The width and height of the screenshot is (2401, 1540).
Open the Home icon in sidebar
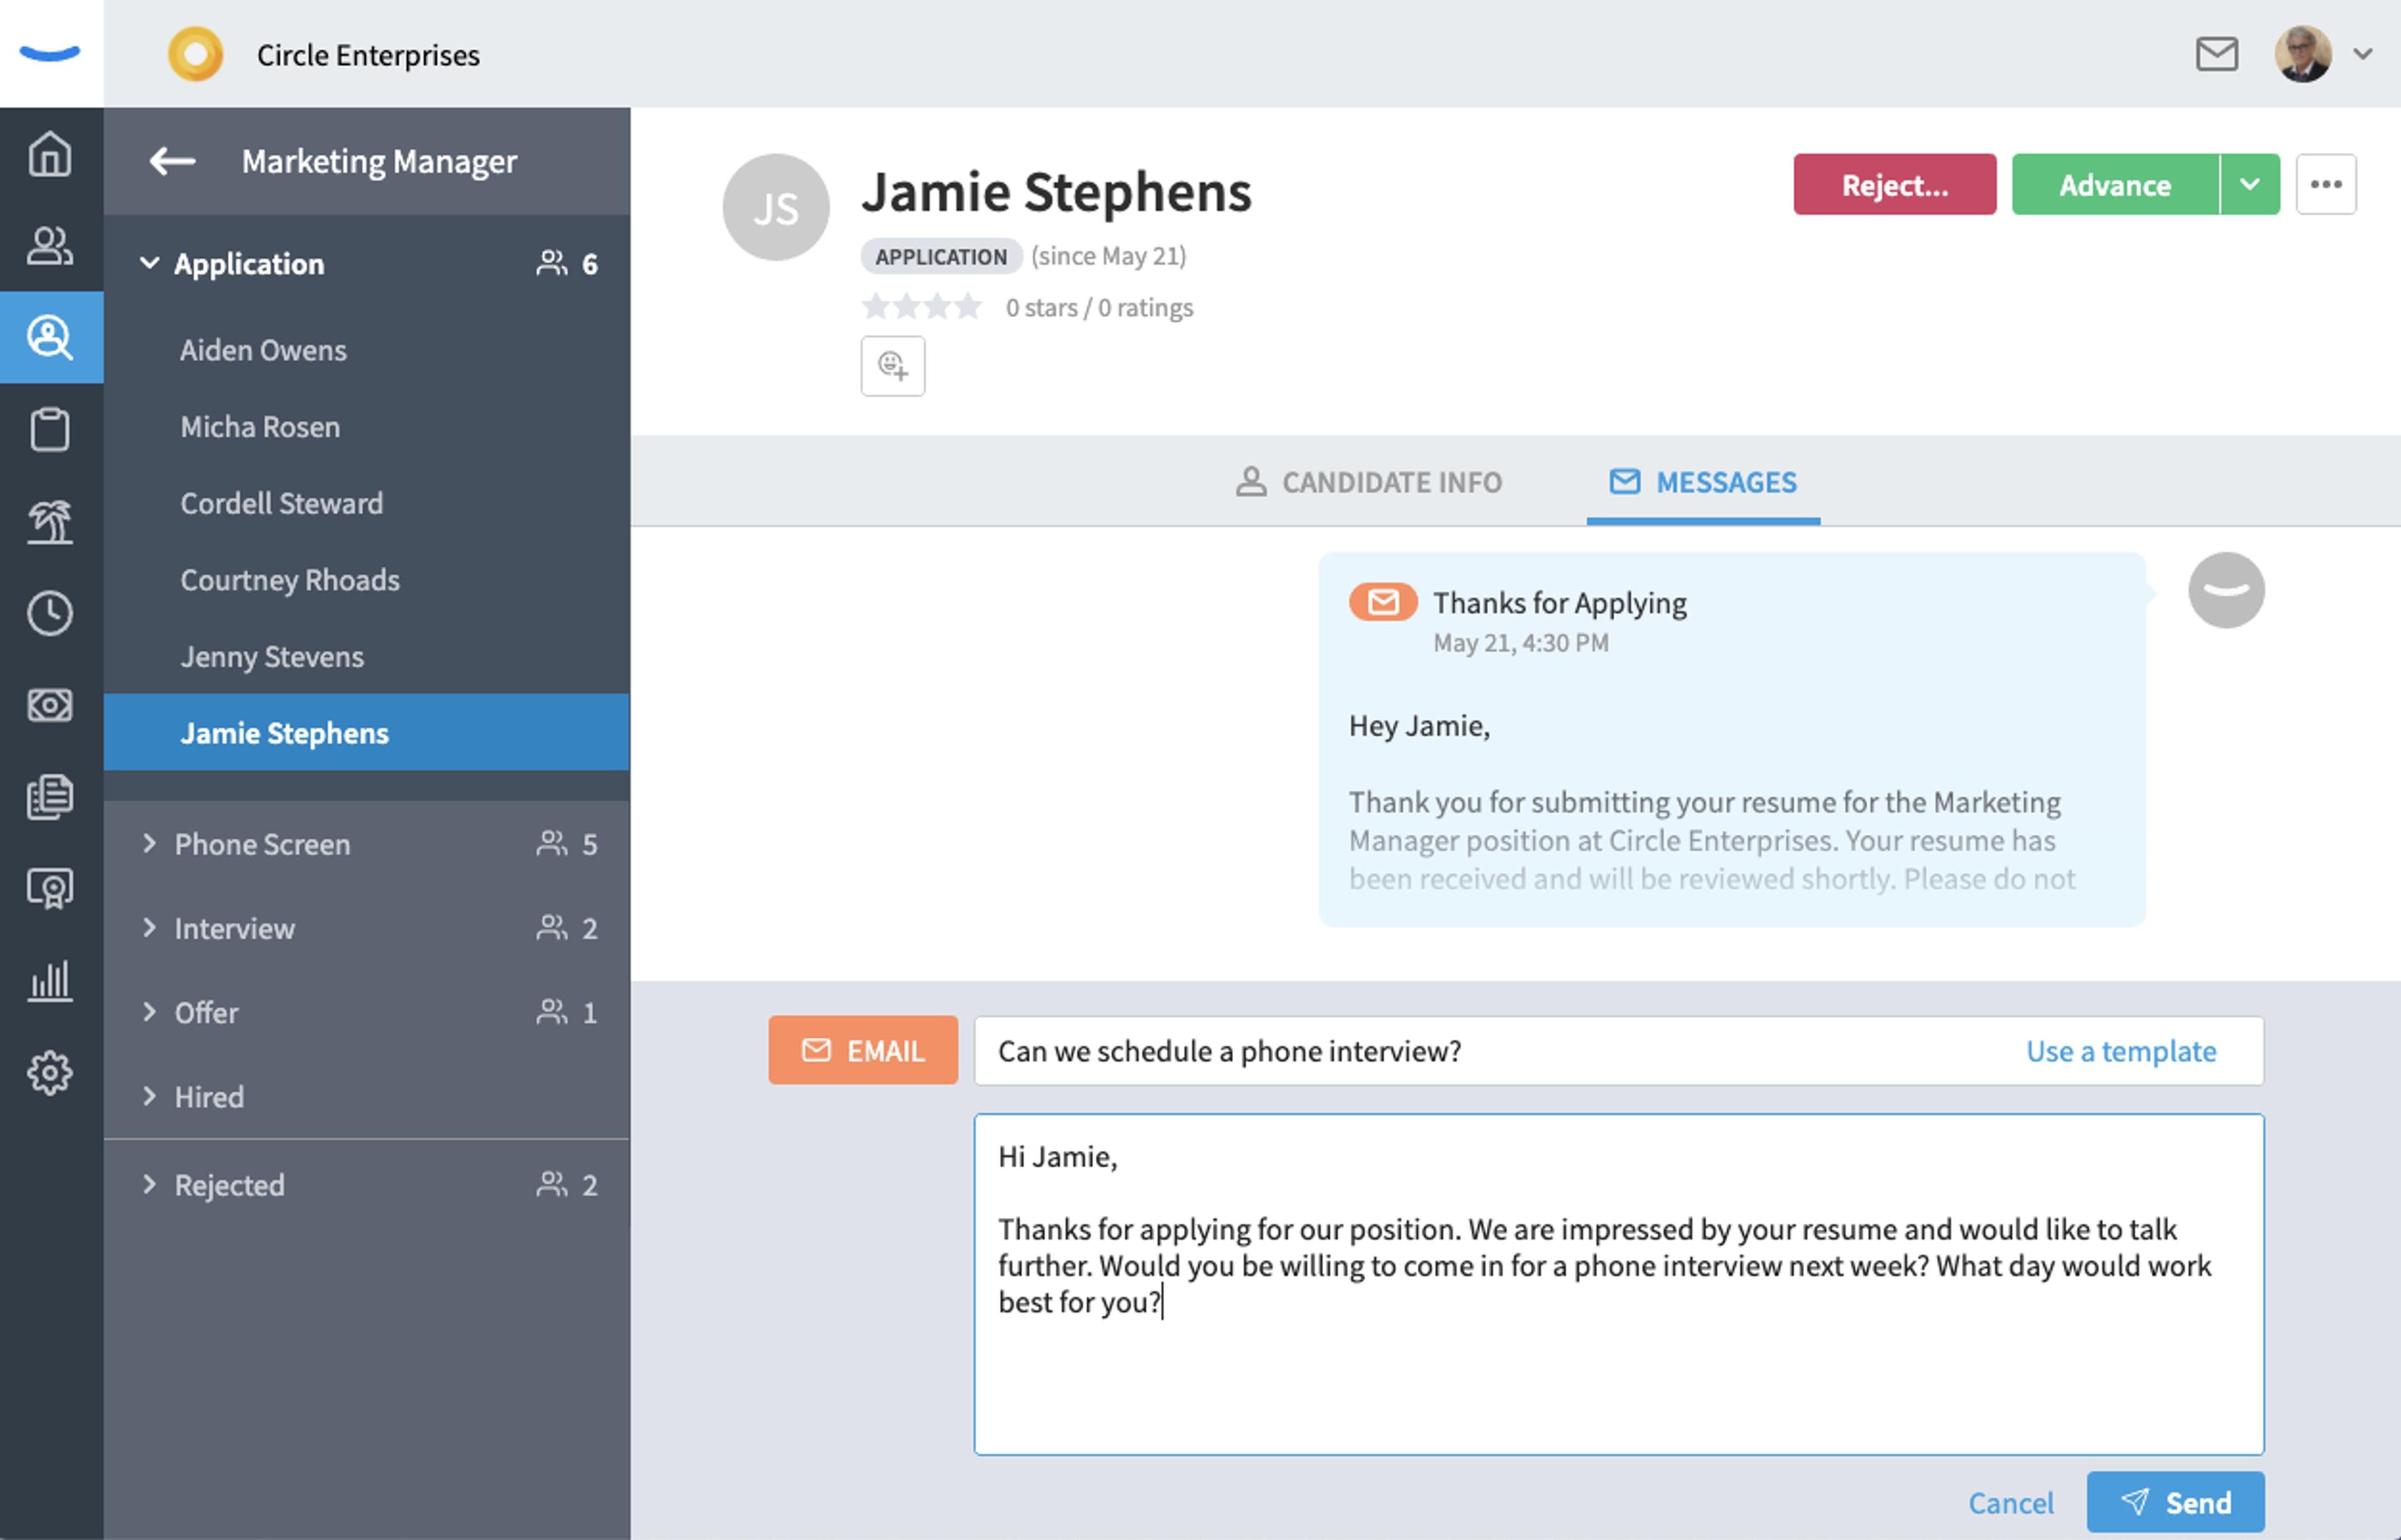[50, 154]
